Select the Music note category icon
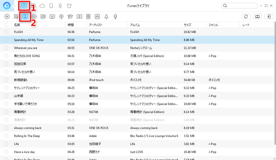This screenshot has height=160, width=276. coord(25,16)
